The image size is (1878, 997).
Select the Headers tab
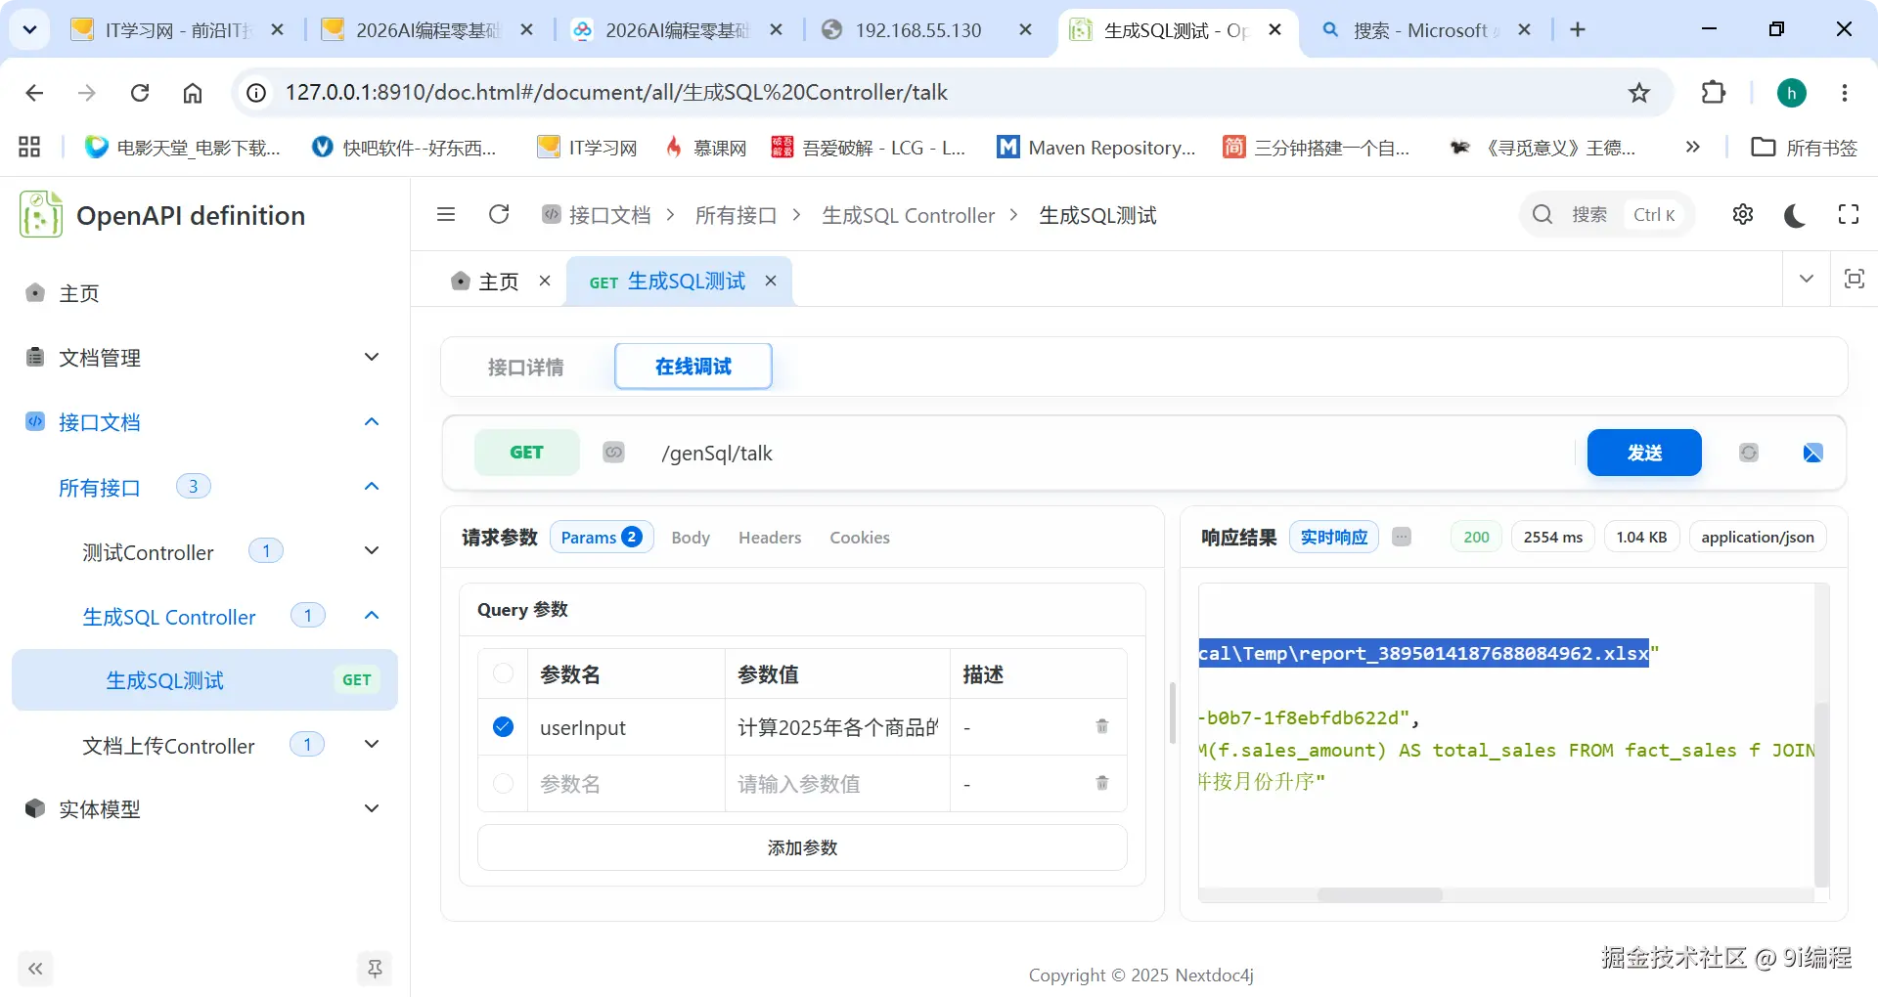click(770, 537)
